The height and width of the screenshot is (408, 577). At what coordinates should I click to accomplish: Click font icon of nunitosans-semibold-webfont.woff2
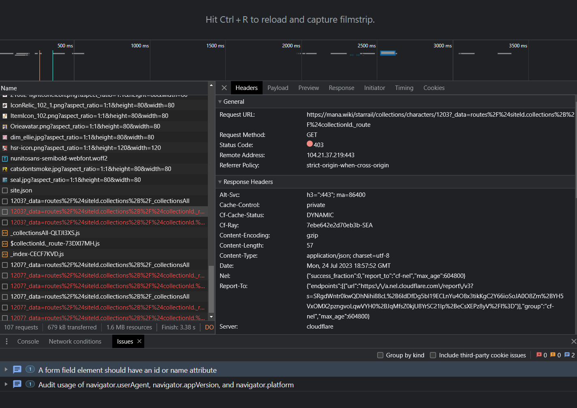click(x=5, y=158)
